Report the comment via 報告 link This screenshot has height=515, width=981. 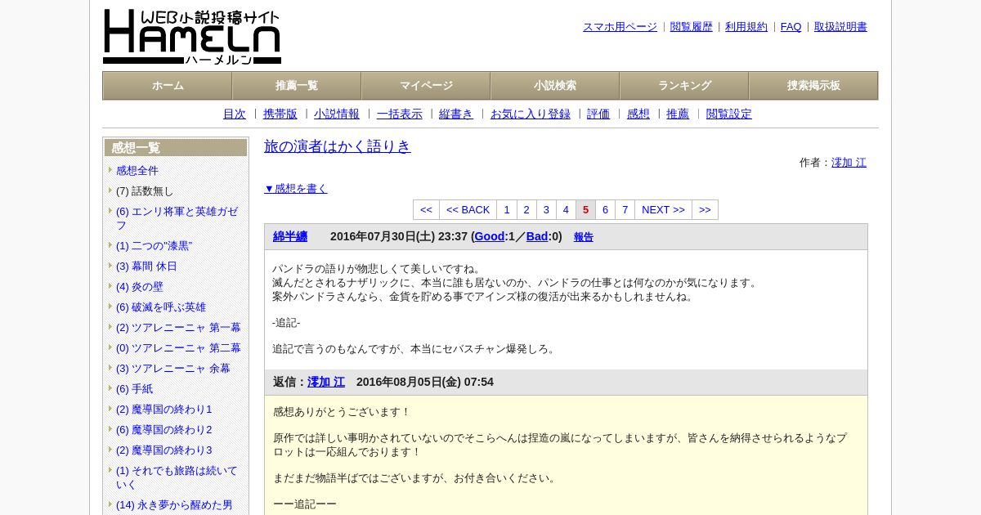[584, 238]
